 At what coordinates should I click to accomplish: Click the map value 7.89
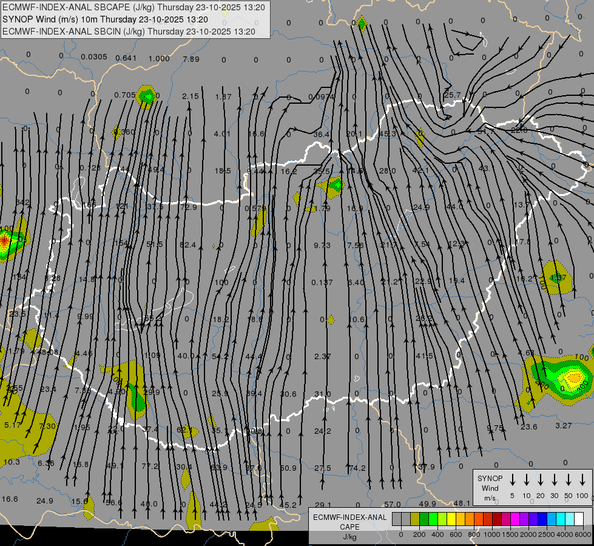click(x=191, y=59)
